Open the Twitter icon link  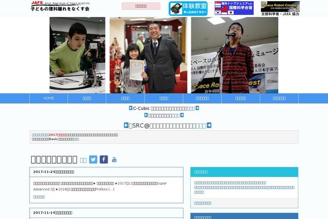(93, 159)
